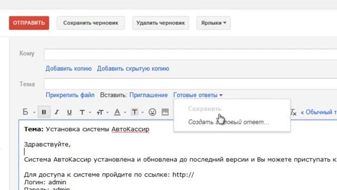Click the http:// link text in body
The image size is (337, 190).
pyautogui.click(x=183, y=175)
